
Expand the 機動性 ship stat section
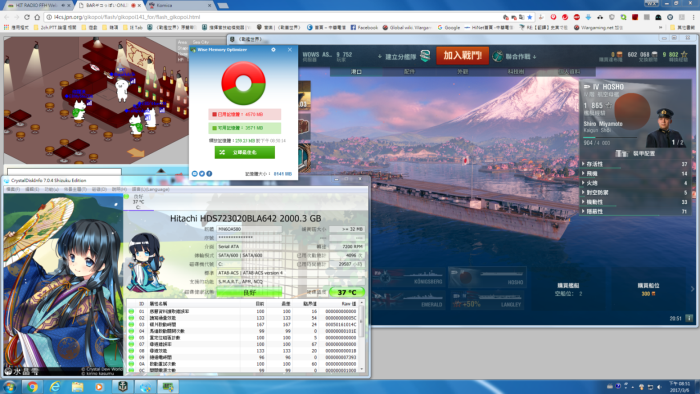tap(594, 202)
